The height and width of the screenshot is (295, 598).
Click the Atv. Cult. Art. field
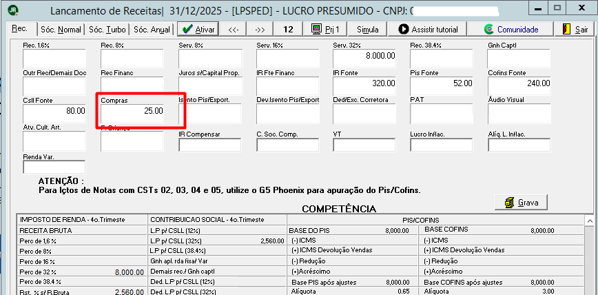[54, 141]
